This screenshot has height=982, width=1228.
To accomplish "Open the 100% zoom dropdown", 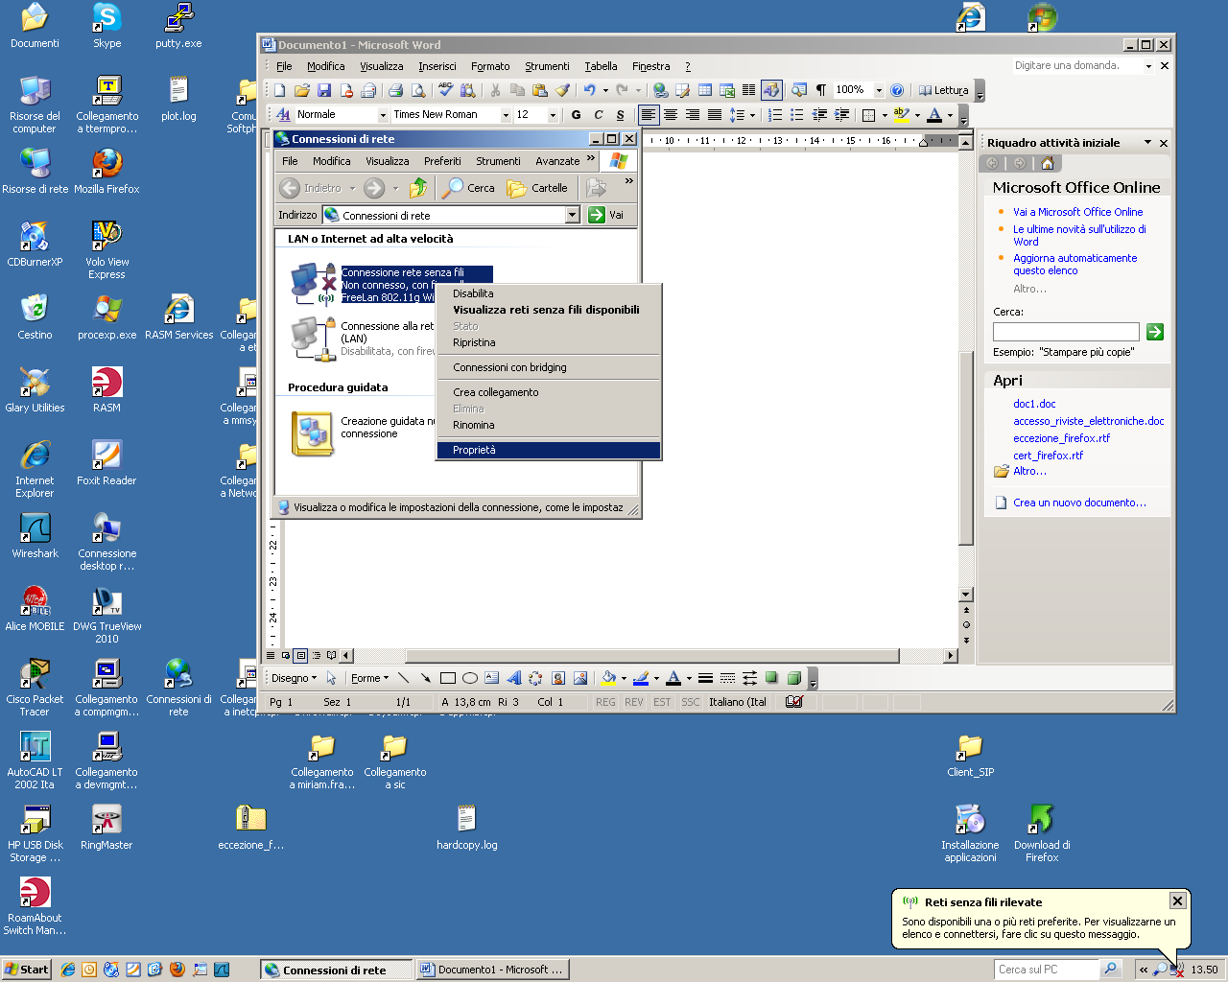I will [879, 90].
